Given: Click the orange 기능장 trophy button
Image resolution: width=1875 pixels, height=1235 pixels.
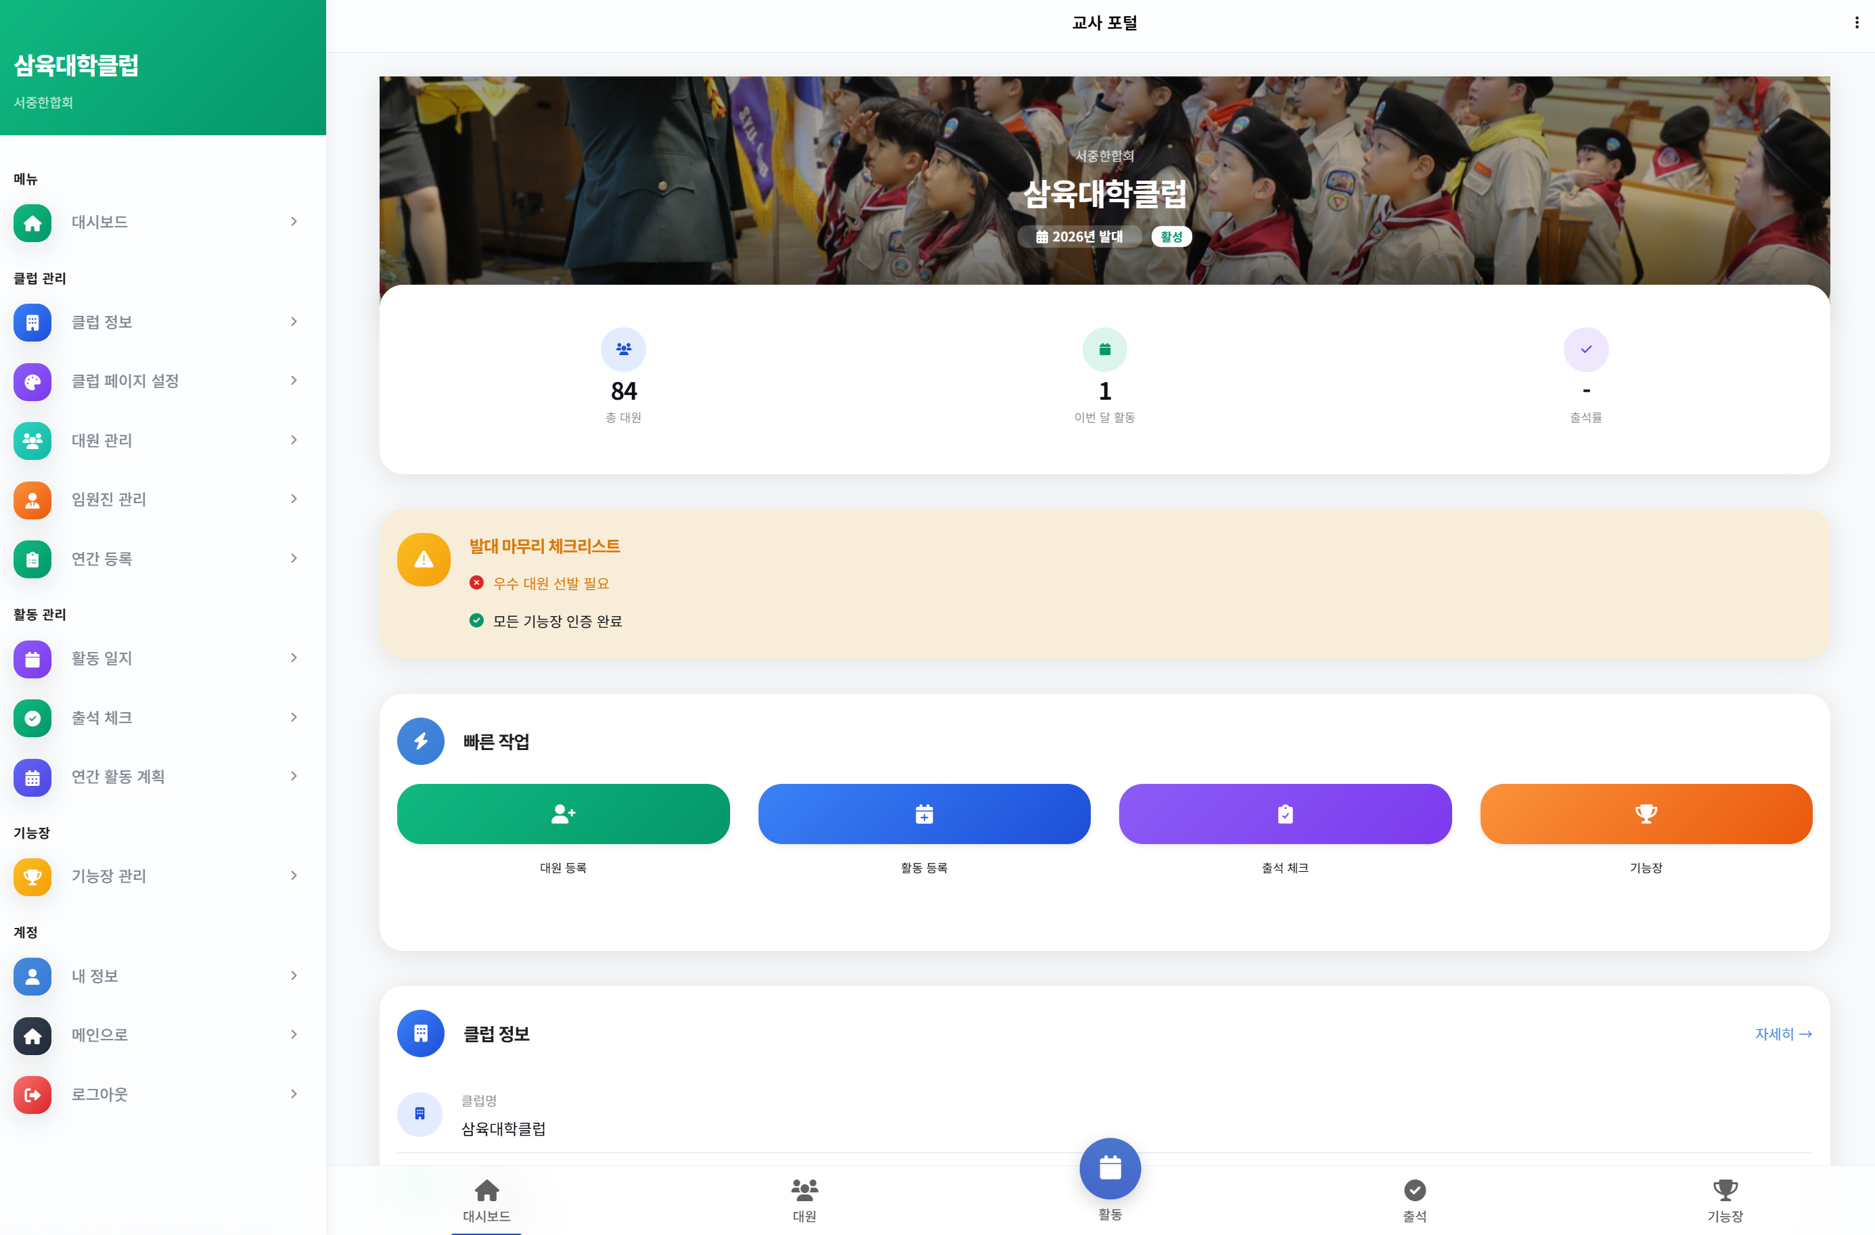Looking at the screenshot, I should (1646, 814).
